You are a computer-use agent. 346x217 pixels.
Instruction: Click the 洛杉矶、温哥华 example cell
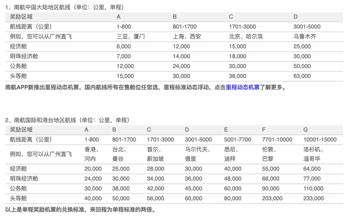pyautogui.click(x=313, y=154)
